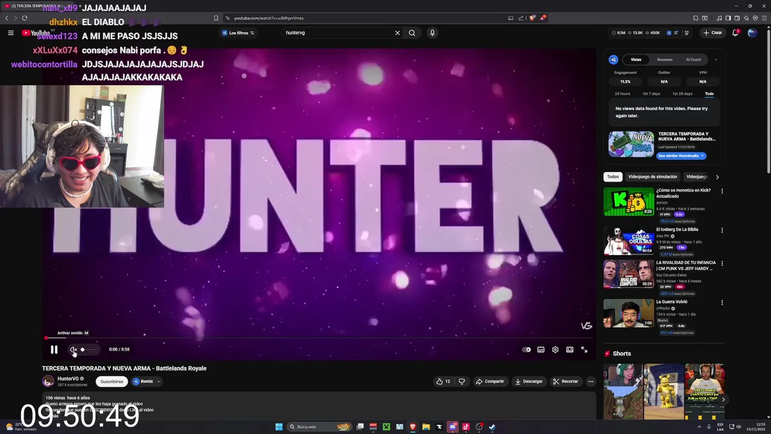
Task: Open browser extensions puzzle icon
Action: [x=696, y=18]
